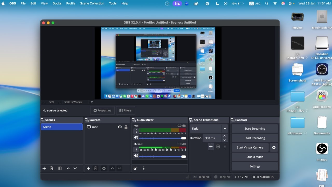Screen dimensions: 332x187
Task: Open Scene Collection menu
Action: click(x=92, y=3)
